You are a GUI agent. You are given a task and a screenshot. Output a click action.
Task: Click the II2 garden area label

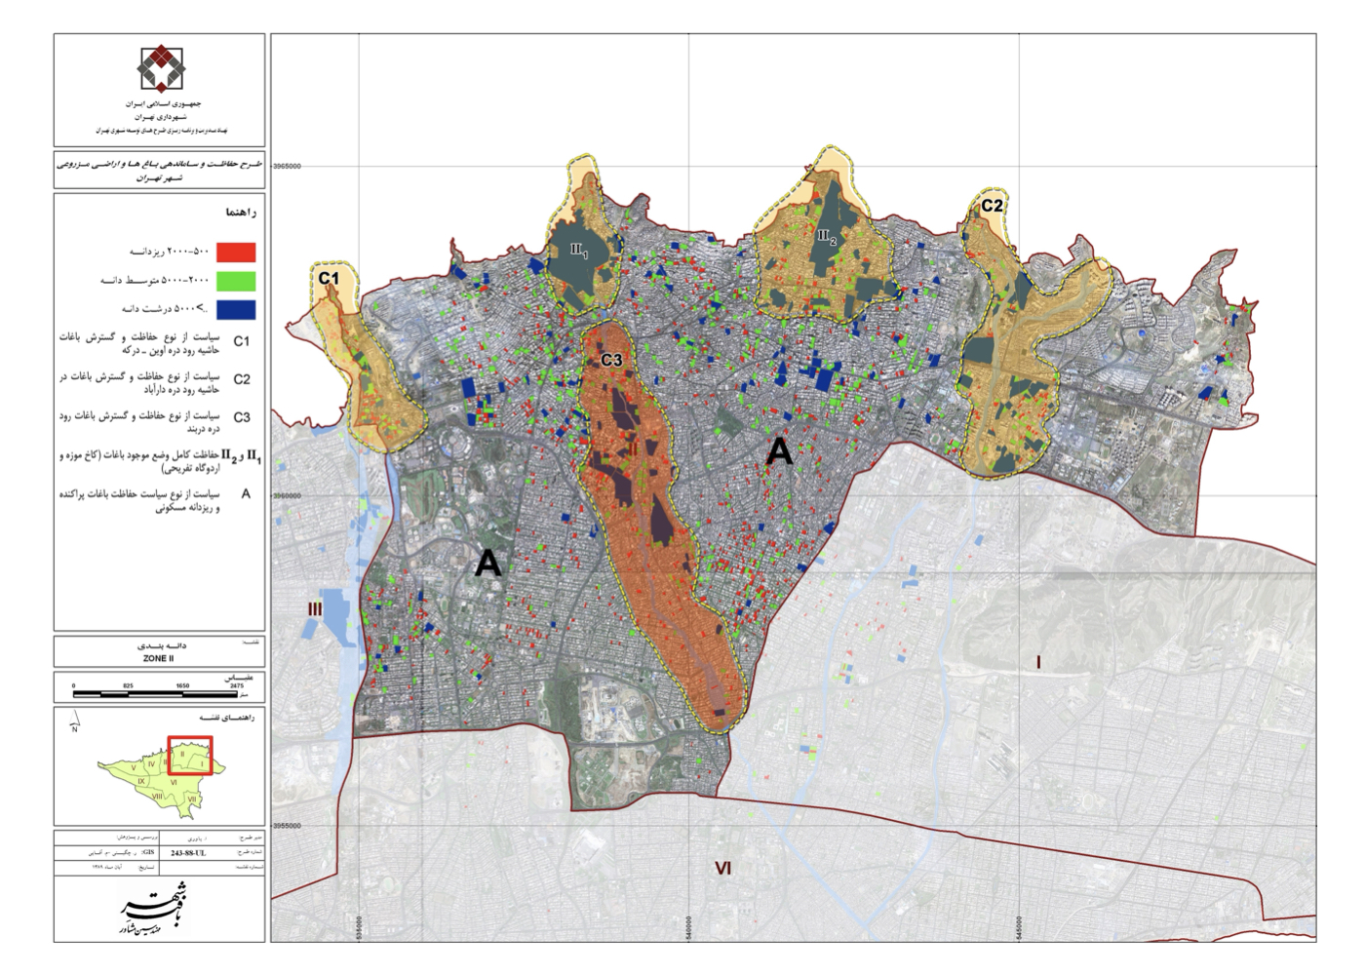click(x=827, y=235)
